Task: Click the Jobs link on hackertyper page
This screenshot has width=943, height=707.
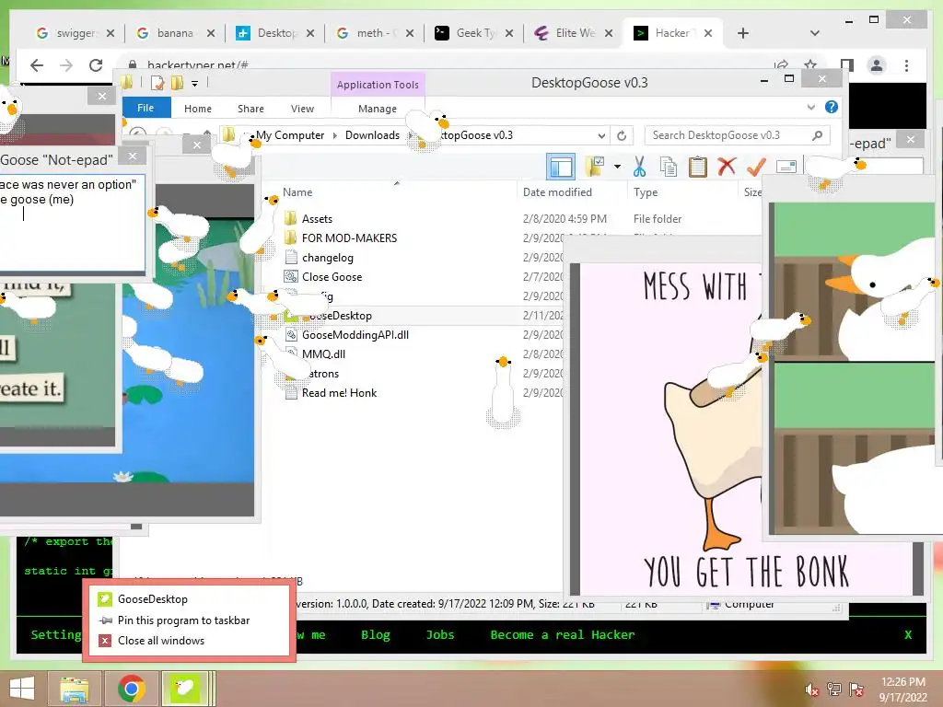Action: [x=439, y=635]
